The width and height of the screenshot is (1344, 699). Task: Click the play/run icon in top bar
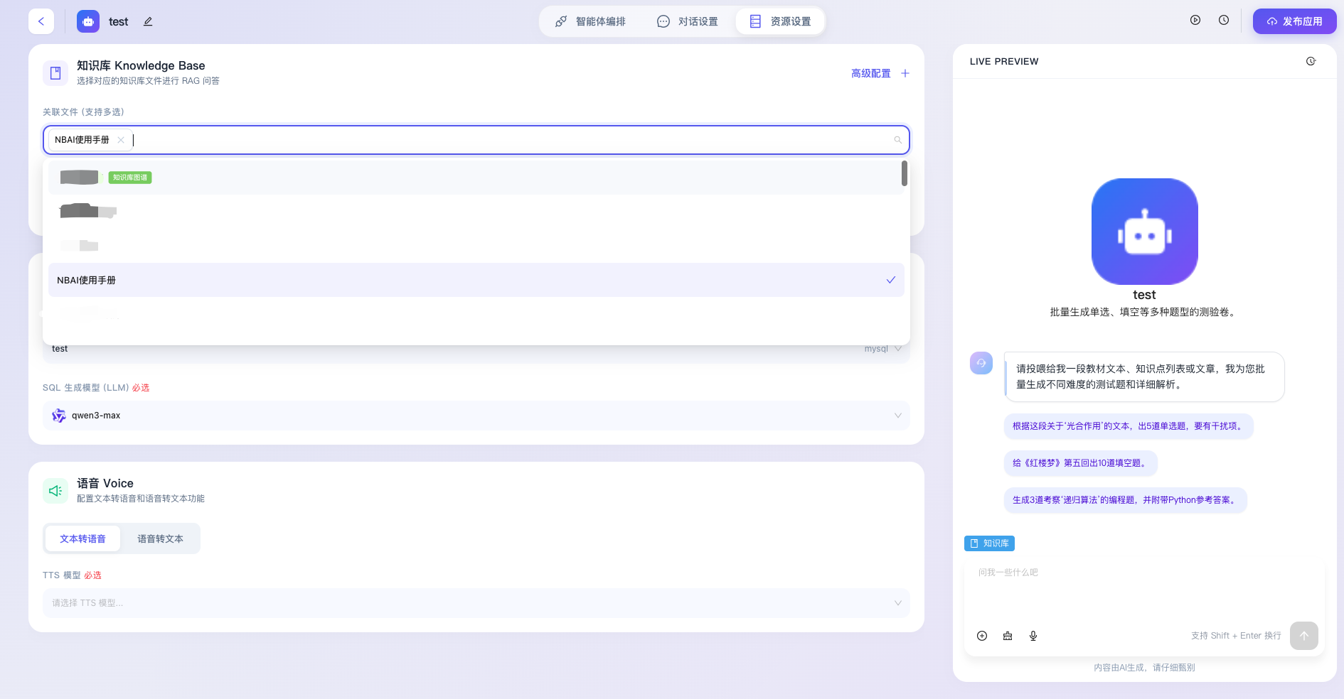pos(1195,21)
